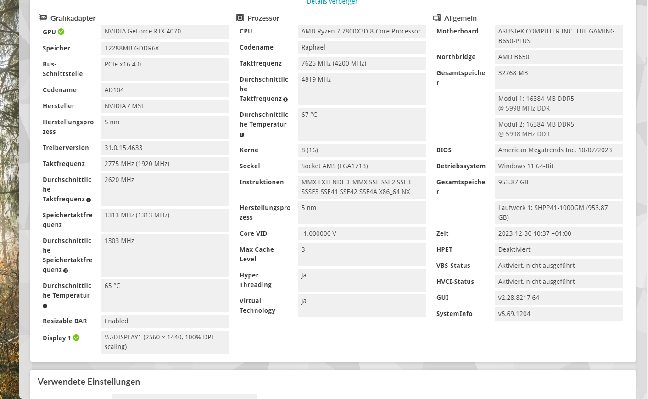The height and width of the screenshot is (399, 648).
Task: Click the NVIDIA / MSI value
Action: click(x=165, y=106)
